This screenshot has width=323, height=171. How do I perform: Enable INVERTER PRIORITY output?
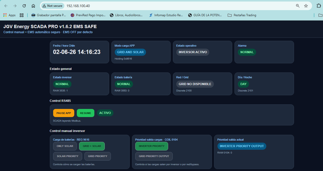pyautogui.click(x=152, y=146)
